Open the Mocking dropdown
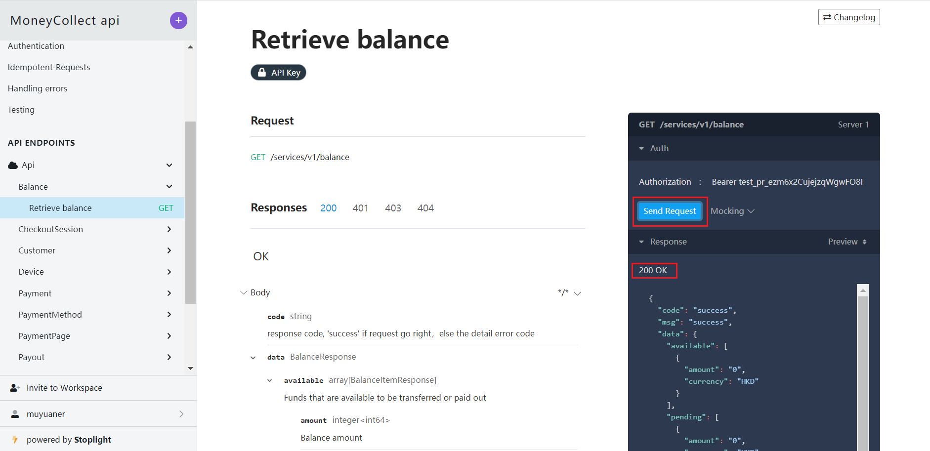930x451 pixels. pyautogui.click(x=732, y=211)
